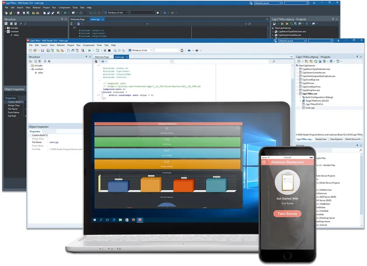367x266 pixels.
Task: Switch to the Welcome Page tab
Action: click(x=102, y=57)
